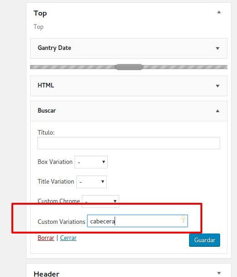The width and height of the screenshot is (237, 277).
Task: Select the Gantry Date widget title
Action: pos(54,48)
